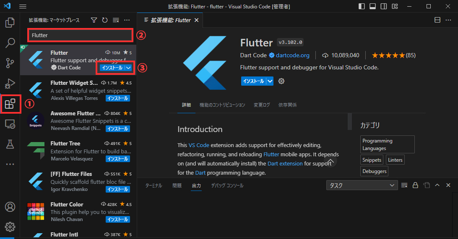The image size is (458, 239).
Task: Click the filter extensions funnel icon
Action: click(94, 20)
